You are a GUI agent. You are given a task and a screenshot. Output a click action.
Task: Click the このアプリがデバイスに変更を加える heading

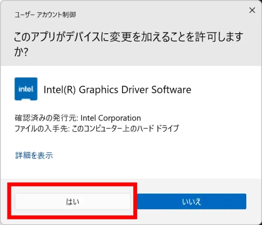coord(128,44)
